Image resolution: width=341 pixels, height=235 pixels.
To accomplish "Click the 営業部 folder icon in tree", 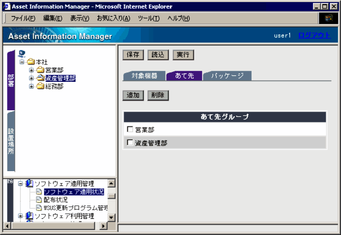I will 40,70.
